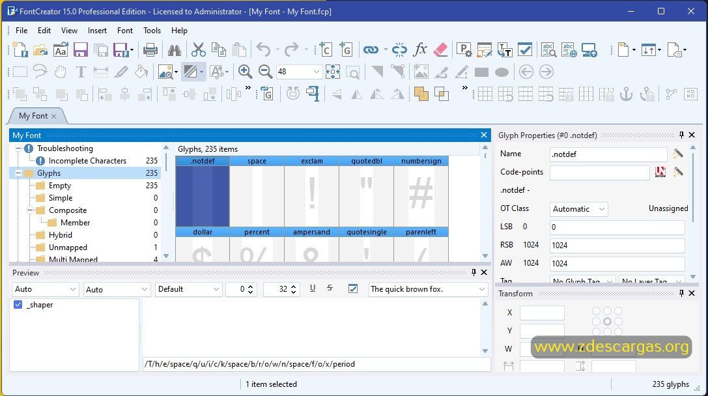Insert characters with the +C icon
This screenshot has height=396, width=708.
click(x=325, y=49)
